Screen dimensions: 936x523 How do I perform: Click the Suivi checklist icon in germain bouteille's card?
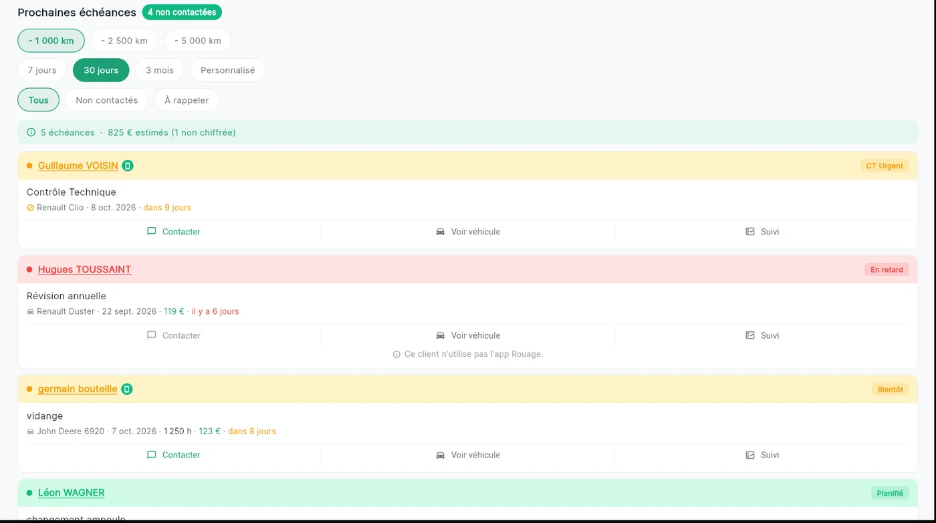(750, 455)
